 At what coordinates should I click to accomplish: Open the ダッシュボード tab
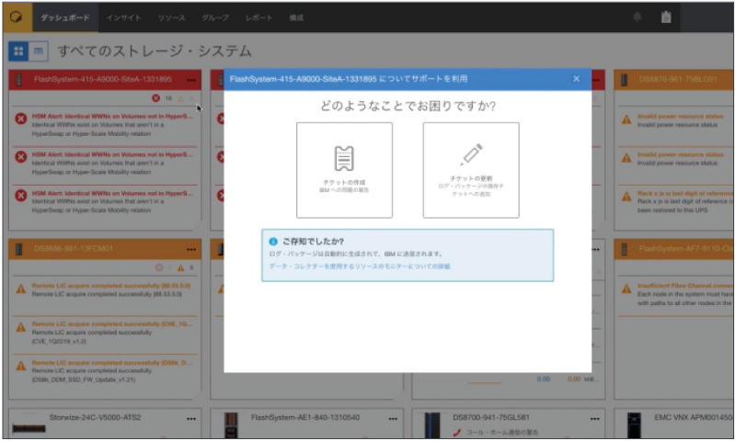[65, 17]
